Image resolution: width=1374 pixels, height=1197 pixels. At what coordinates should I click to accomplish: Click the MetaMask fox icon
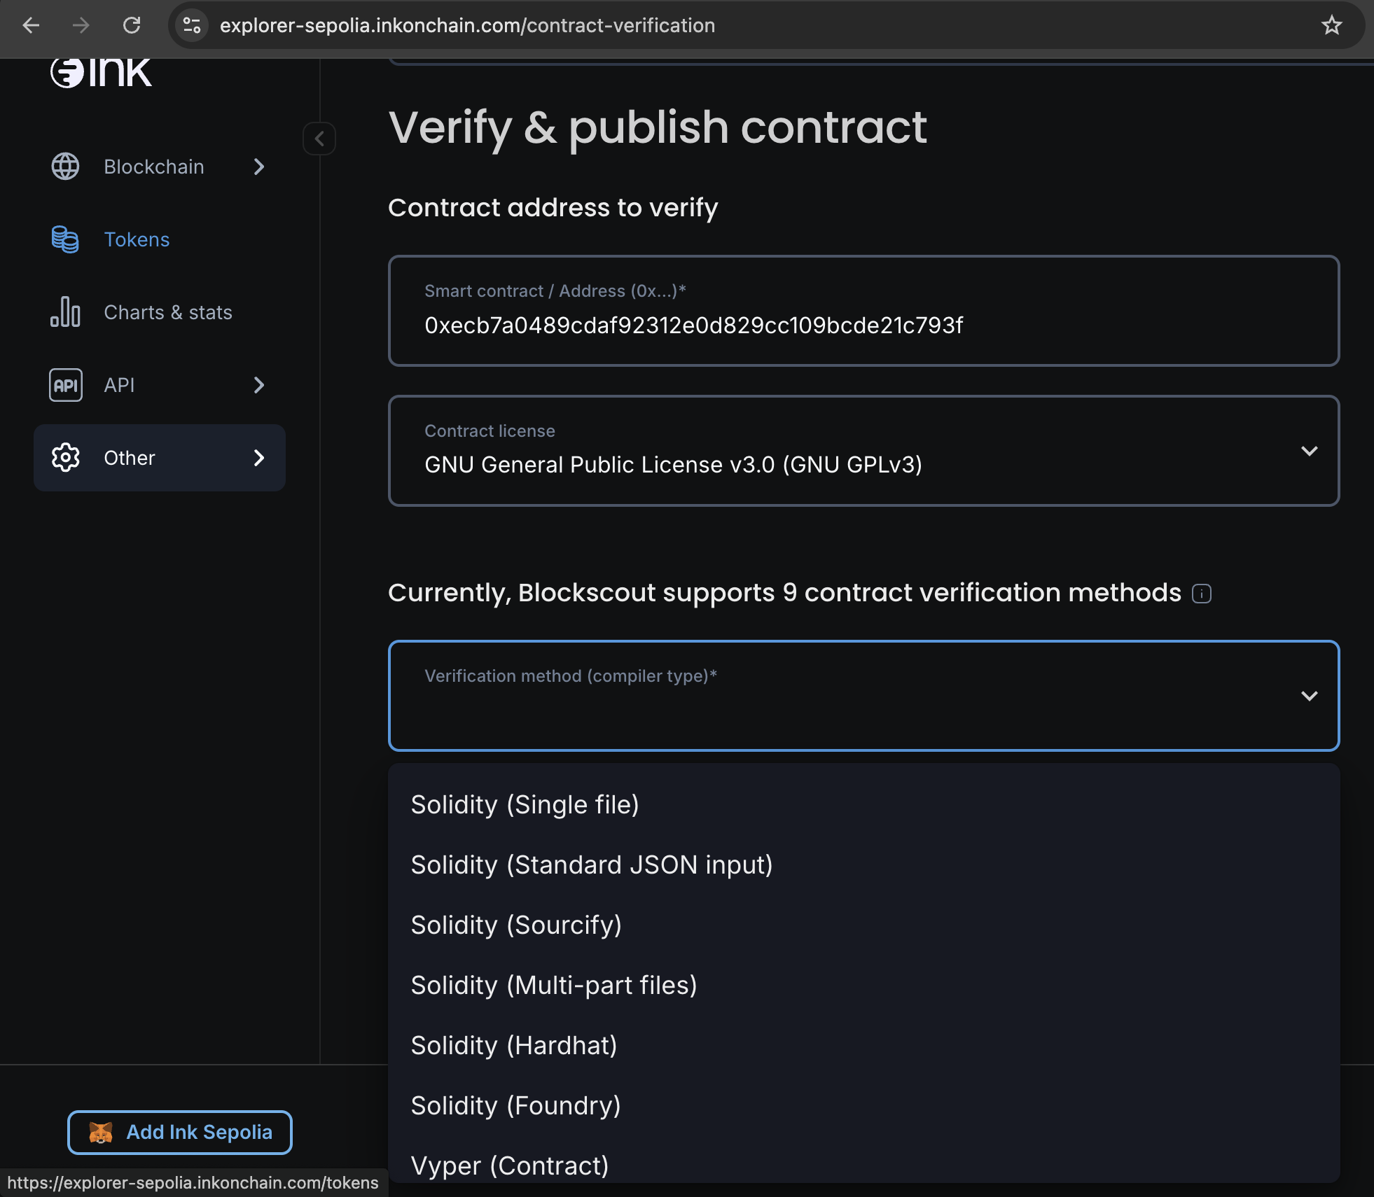pyautogui.click(x=101, y=1133)
